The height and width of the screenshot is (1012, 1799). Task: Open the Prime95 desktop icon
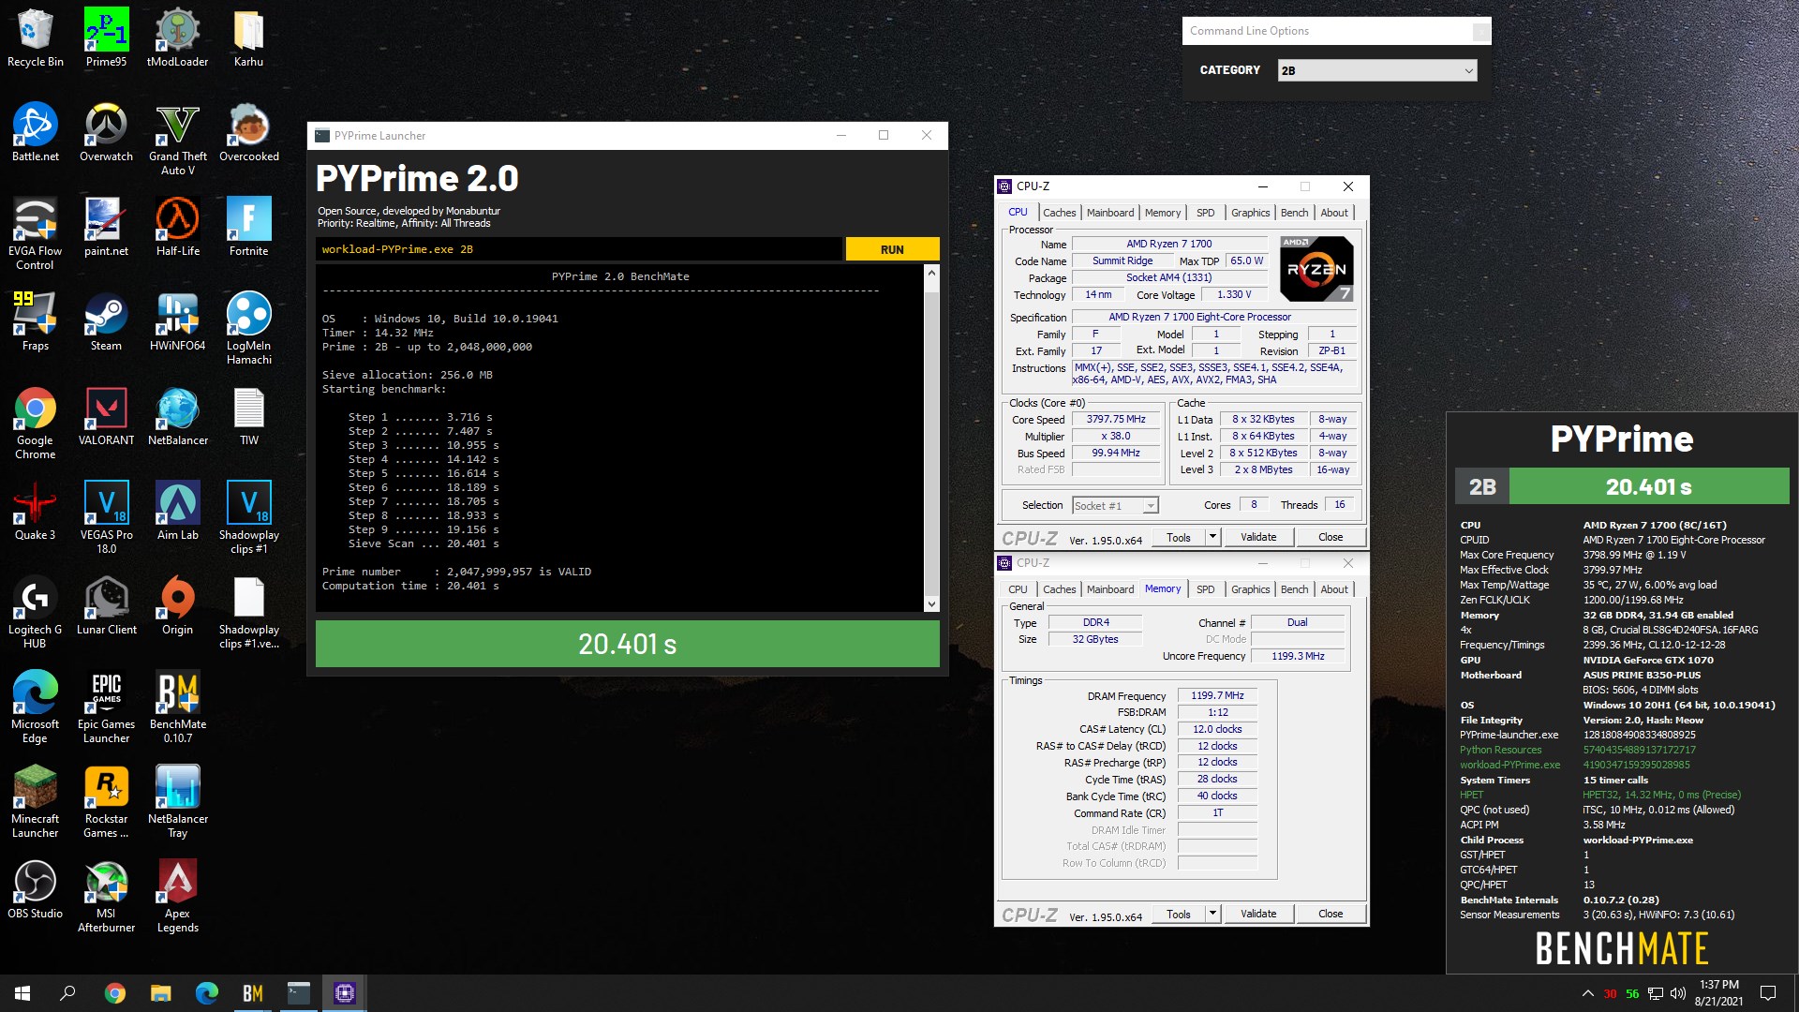click(x=106, y=37)
